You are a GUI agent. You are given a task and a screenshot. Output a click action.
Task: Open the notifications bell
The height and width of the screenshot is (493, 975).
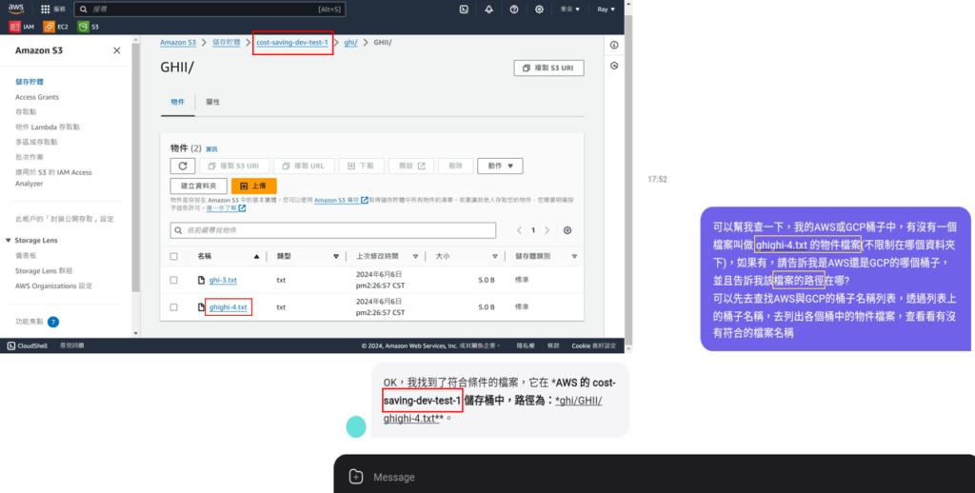point(488,10)
